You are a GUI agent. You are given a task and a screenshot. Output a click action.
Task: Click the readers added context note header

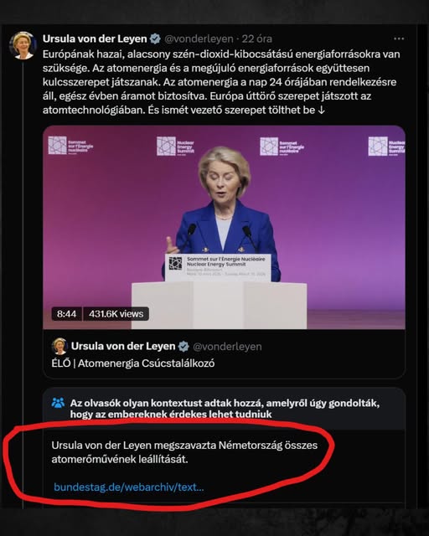click(225, 409)
